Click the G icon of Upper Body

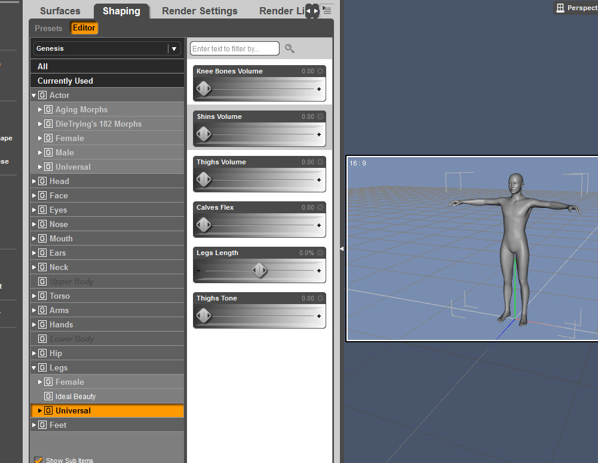pyautogui.click(x=42, y=281)
